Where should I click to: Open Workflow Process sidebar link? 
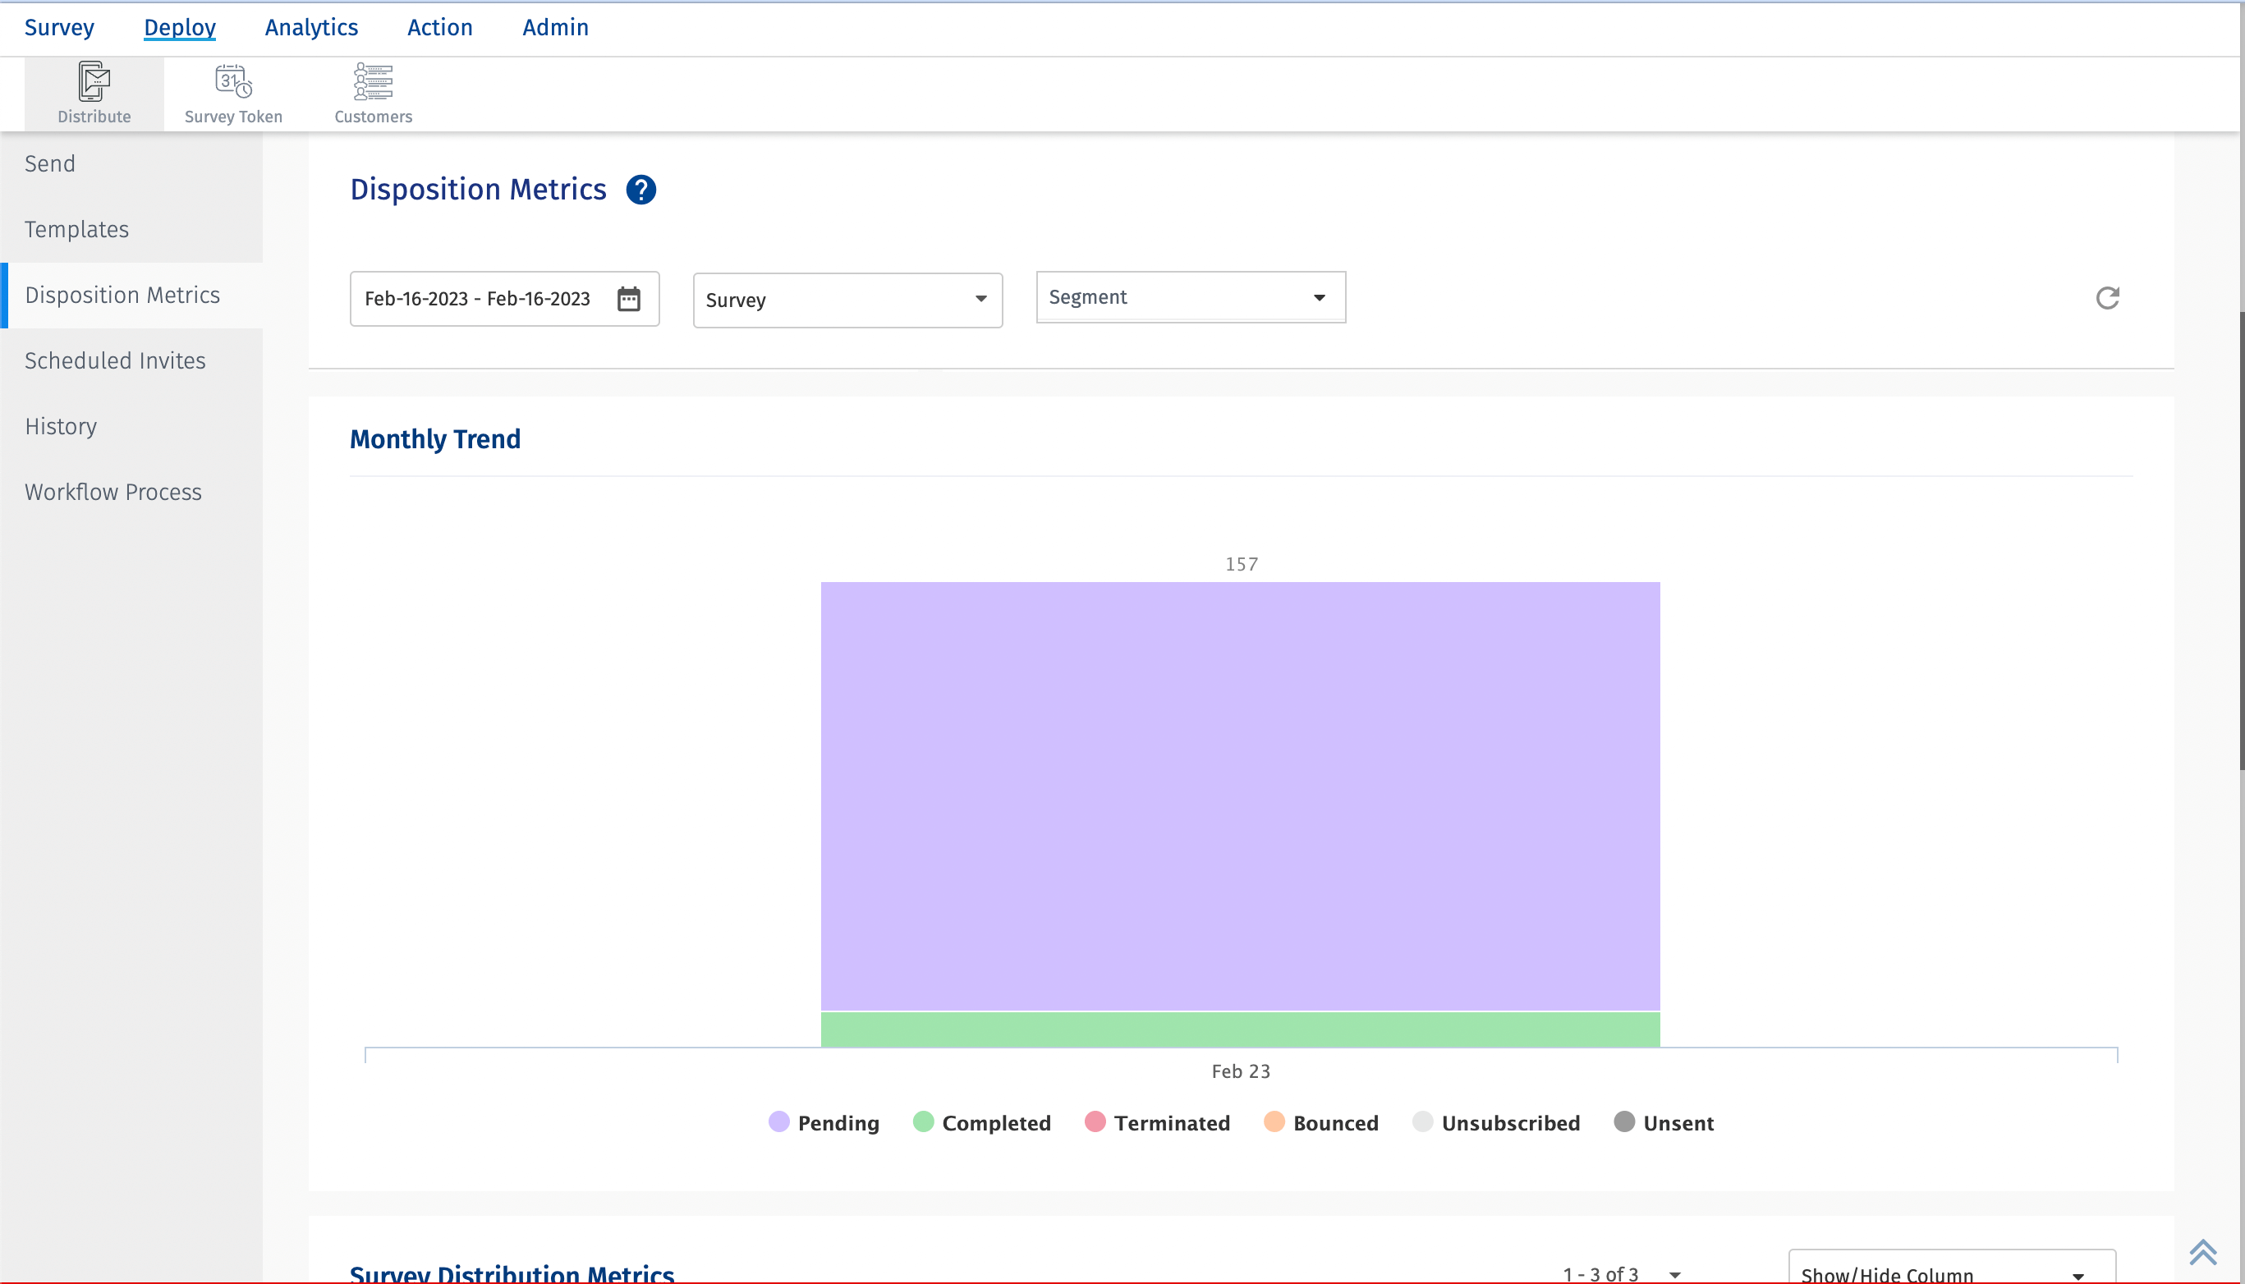pyautogui.click(x=114, y=492)
